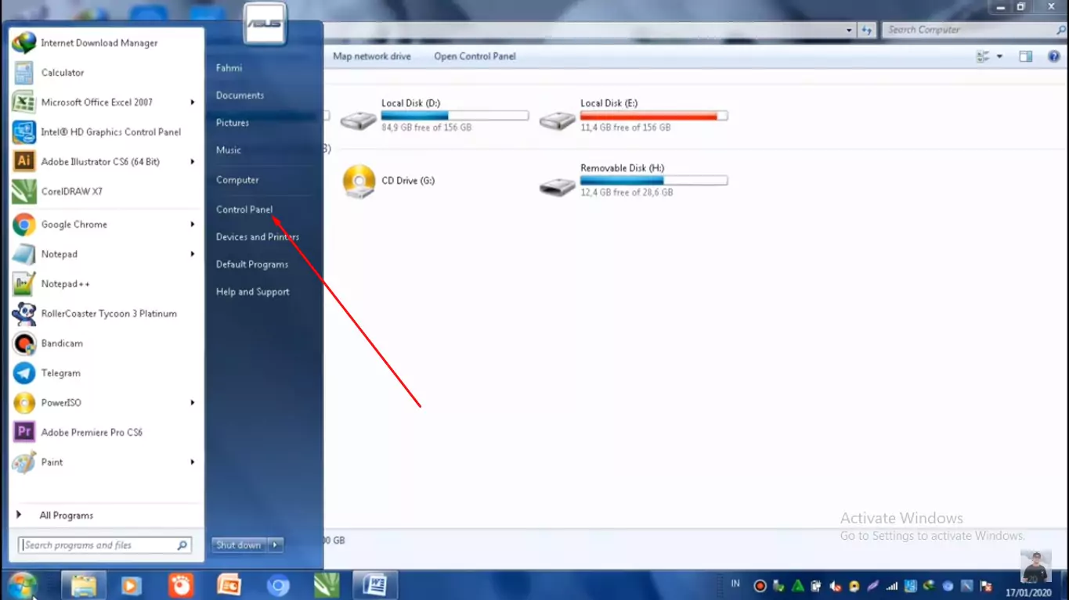1069x600 pixels.
Task: Switch to Microsoft Word on the taskbar
Action: [375, 585]
